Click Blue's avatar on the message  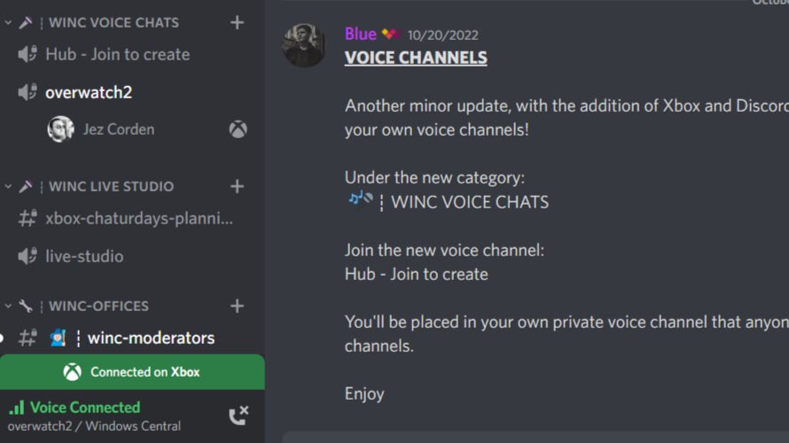click(x=304, y=46)
